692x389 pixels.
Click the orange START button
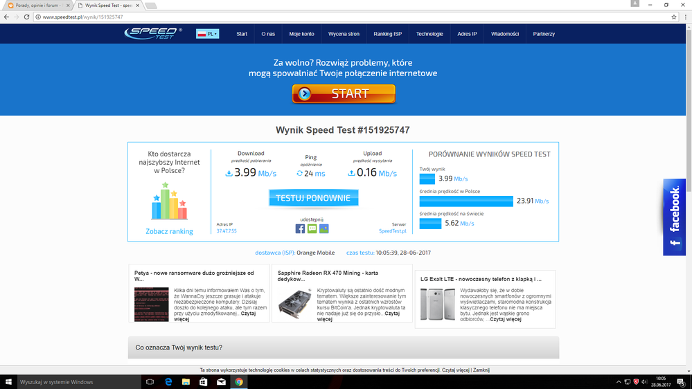click(344, 93)
